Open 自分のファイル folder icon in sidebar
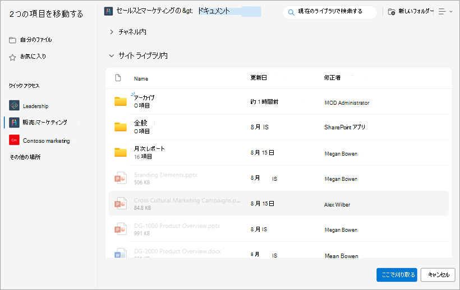 coord(12,40)
